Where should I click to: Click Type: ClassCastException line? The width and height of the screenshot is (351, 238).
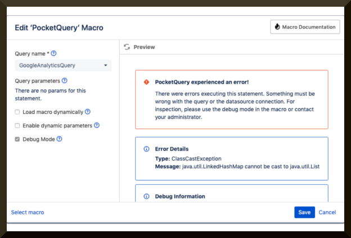(x=188, y=159)
